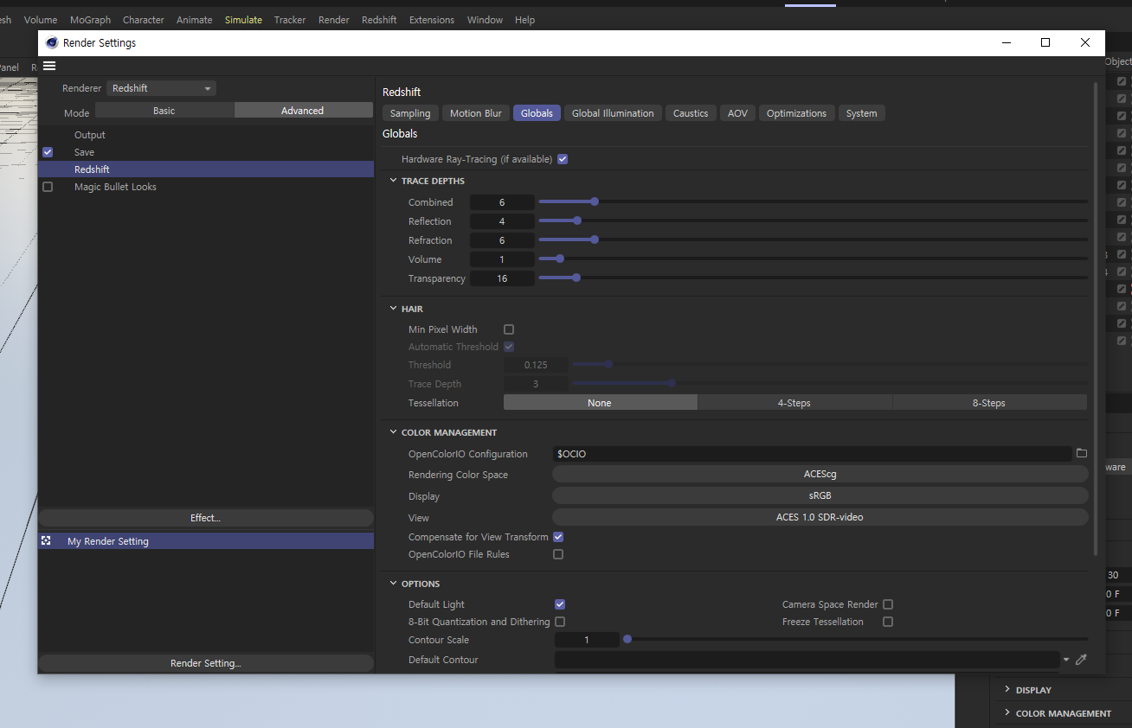Click the folder icon beside OpenColorIO Configuration
The image size is (1132, 728).
tap(1081, 453)
